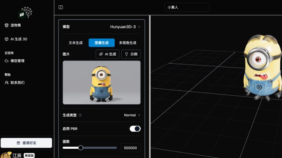Viewport: 282px width, 158px height.
Task: Click the 小黄人 project name field
Action: click(187, 7)
